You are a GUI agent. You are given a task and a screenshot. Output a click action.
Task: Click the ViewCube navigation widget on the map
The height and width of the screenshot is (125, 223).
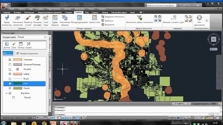(x=214, y=39)
